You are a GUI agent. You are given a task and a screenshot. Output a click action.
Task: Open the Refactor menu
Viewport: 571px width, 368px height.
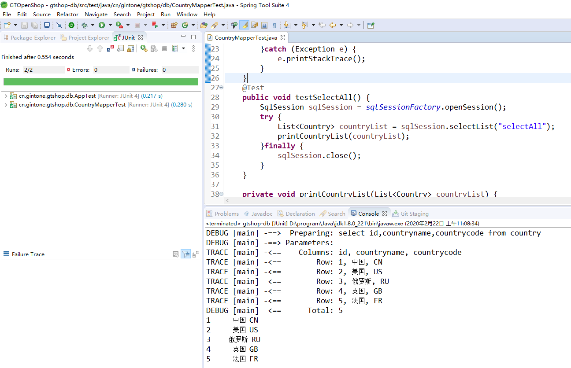point(67,15)
